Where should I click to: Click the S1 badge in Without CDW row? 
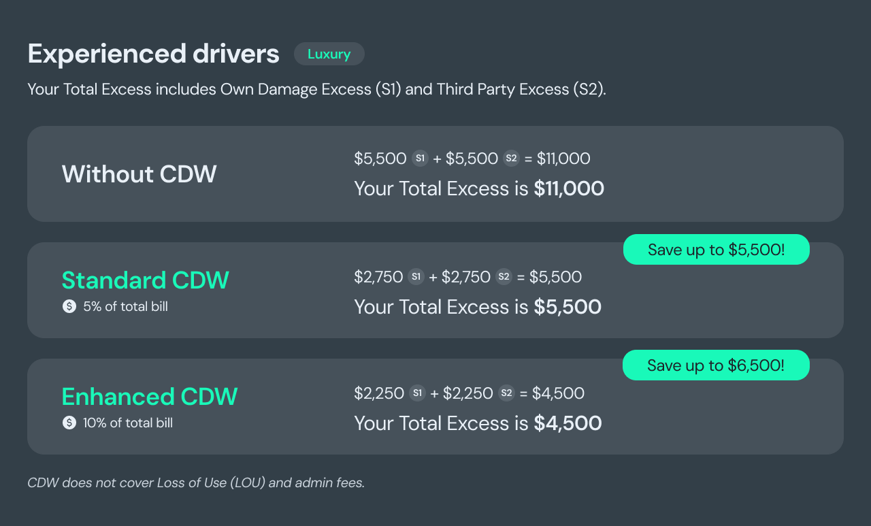tap(420, 159)
